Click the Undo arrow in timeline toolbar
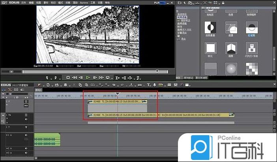The height and width of the screenshot is (162, 277). [x=113, y=85]
